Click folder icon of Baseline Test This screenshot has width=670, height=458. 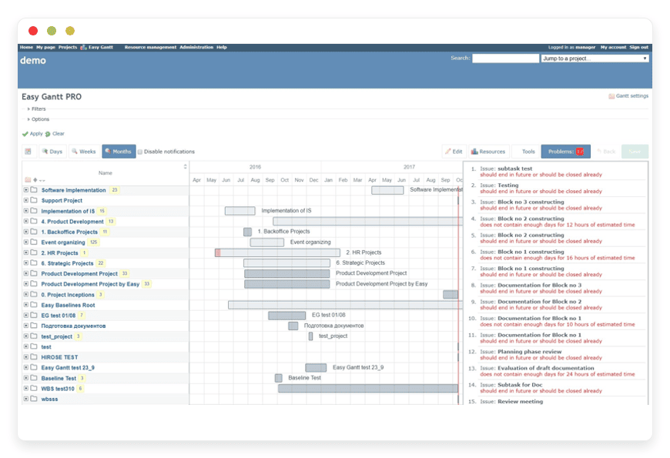coord(34,378)
